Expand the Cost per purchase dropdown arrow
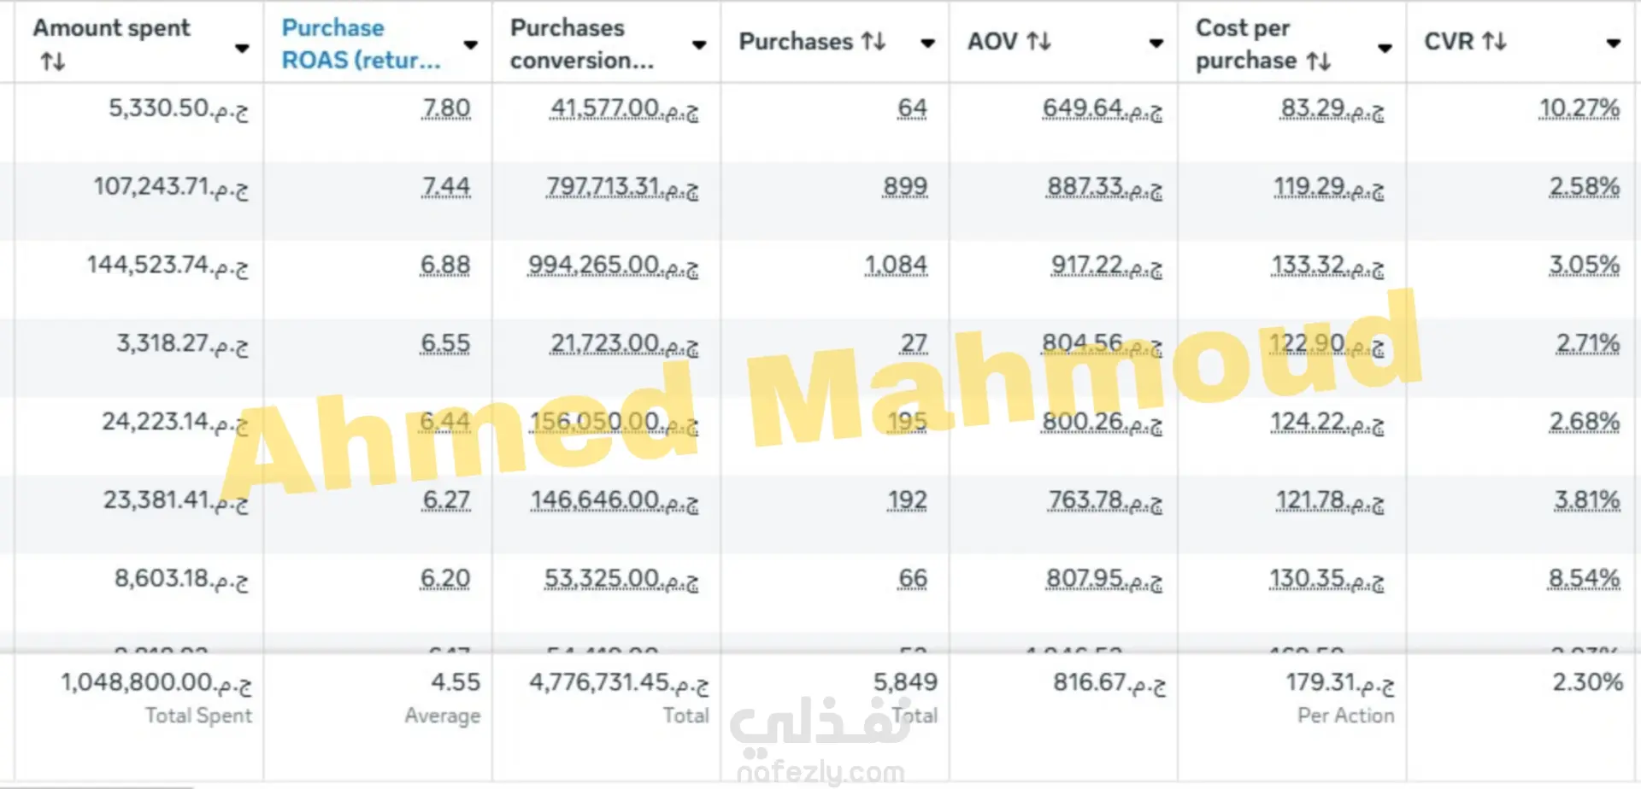Viewport: 1641px width, 789px height. pos(1385,48)
